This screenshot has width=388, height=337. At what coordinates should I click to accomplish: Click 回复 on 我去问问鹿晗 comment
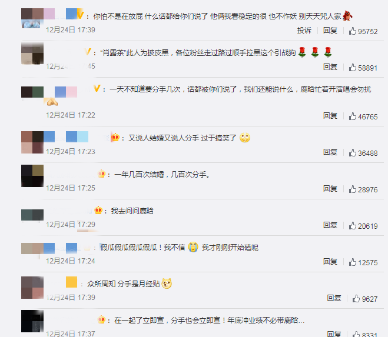330,225
